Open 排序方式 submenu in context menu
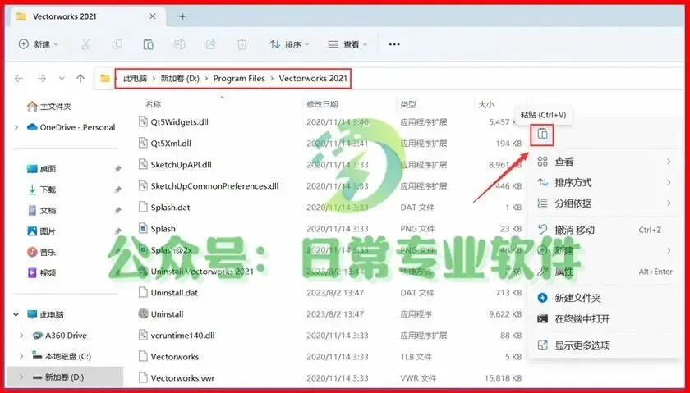Viewport: 690px width, 393px height. click(x=605, y=182)
